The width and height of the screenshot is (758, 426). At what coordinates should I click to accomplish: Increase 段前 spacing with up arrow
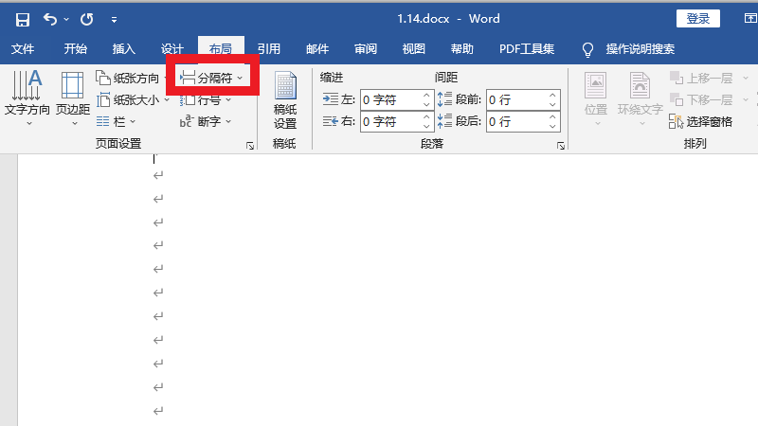point(552,96)
